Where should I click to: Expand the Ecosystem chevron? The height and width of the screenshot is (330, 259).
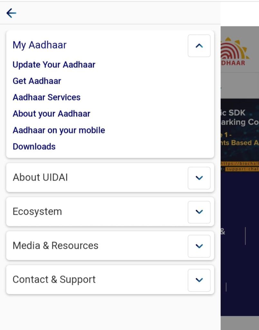199,212
